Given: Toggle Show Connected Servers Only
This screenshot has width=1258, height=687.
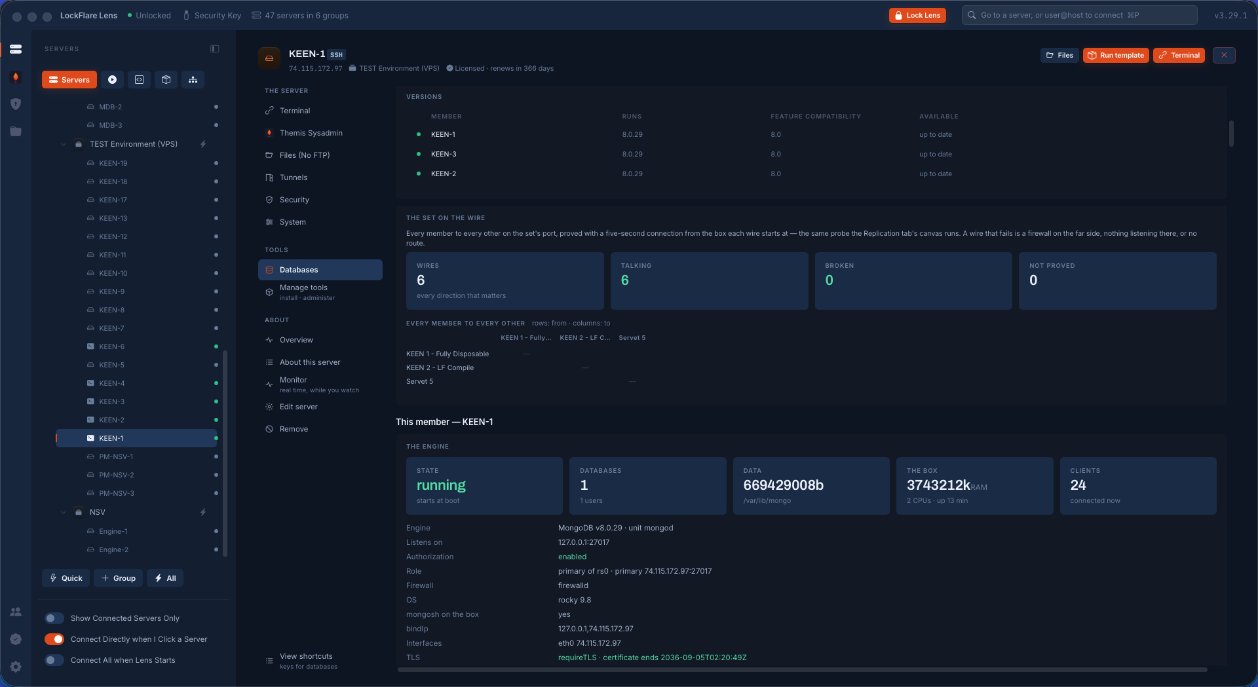Looking at the screenshot, I should click(54, 618).
